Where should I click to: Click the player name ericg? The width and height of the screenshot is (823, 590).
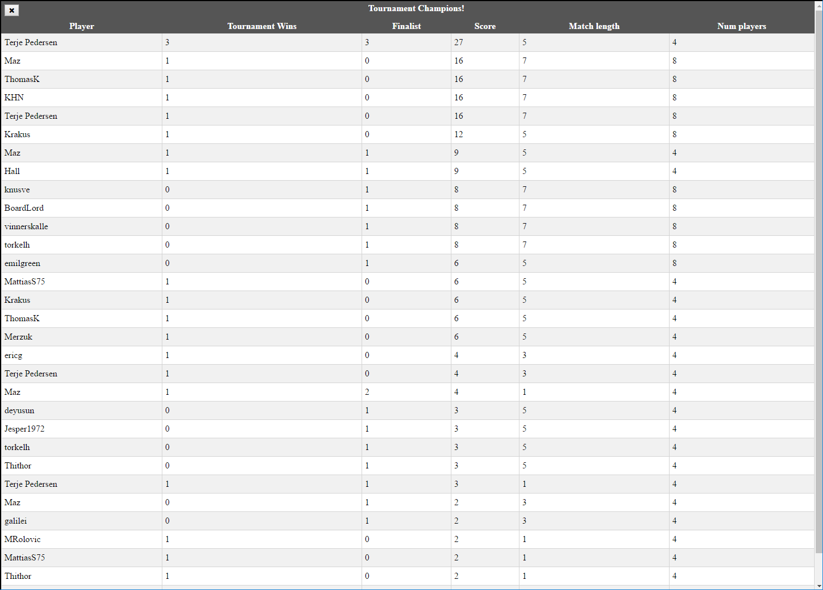tap(13, 355)
